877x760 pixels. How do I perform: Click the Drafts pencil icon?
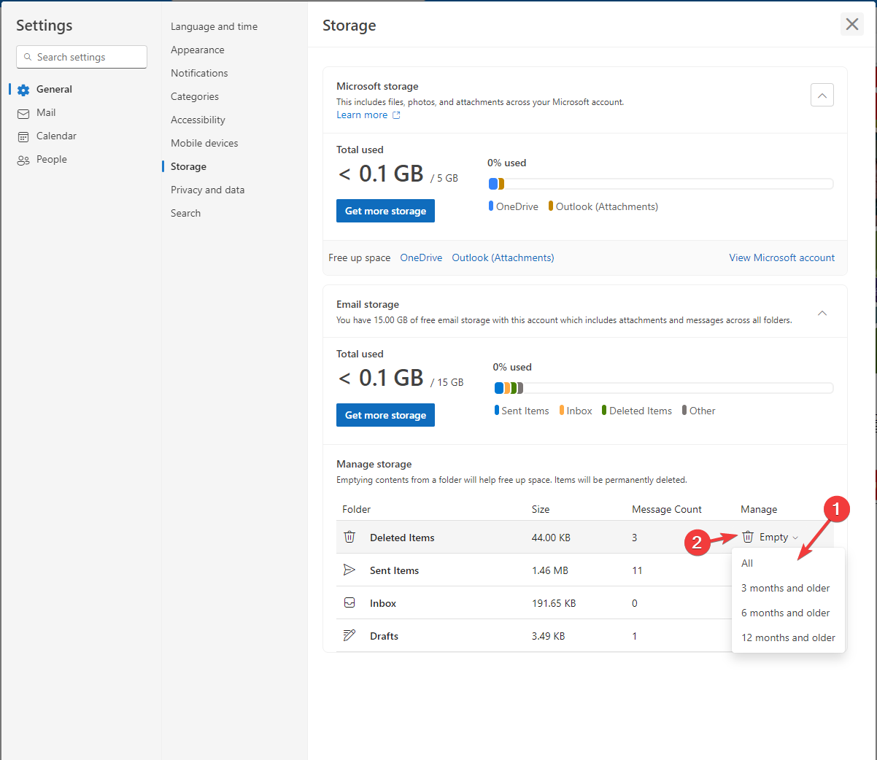click(349, 635)
